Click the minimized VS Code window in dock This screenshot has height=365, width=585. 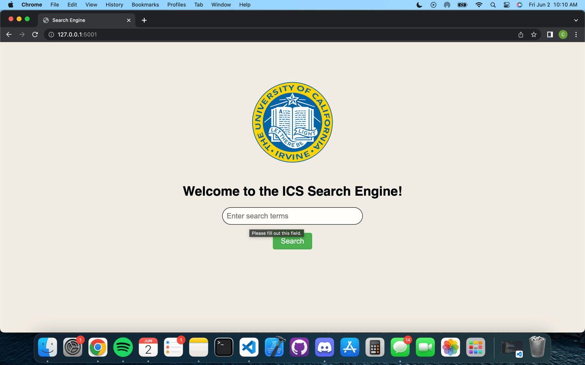point(512,348)
